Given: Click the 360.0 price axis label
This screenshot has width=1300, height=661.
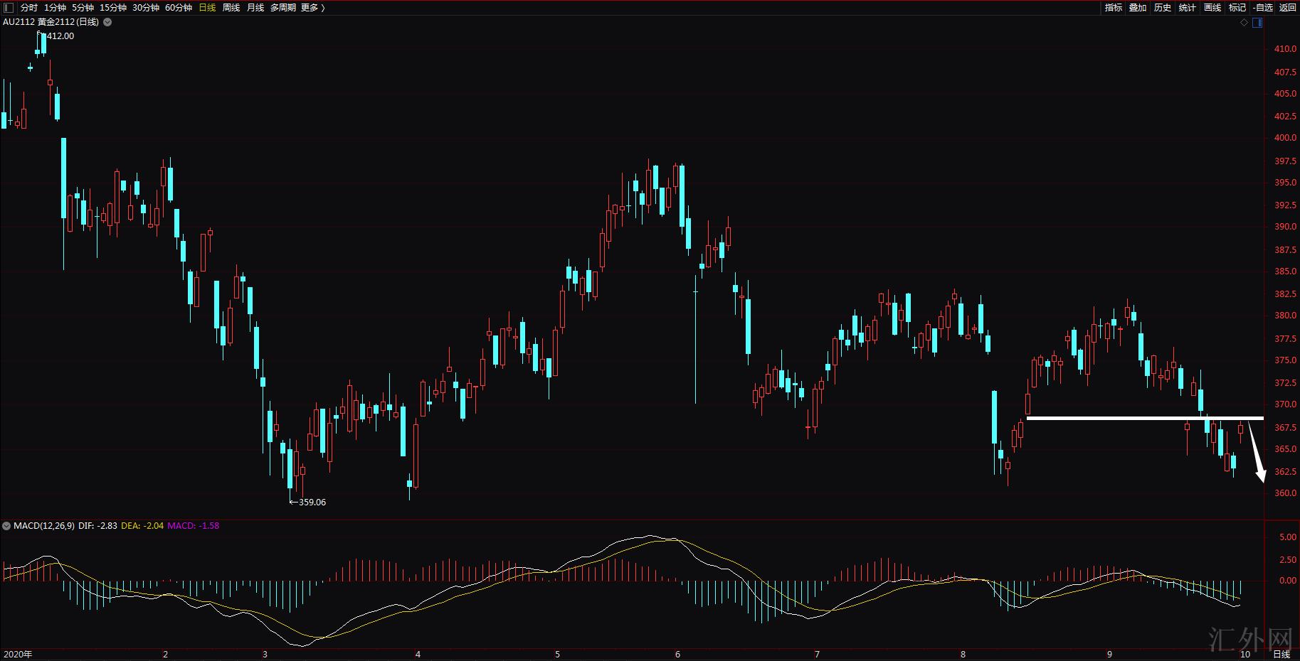Looking at the screenshot, I should pos(1286,493).
